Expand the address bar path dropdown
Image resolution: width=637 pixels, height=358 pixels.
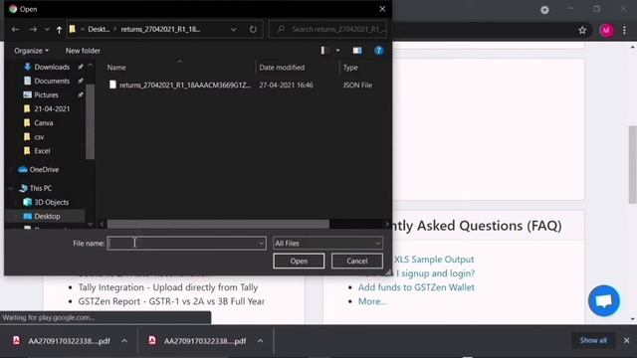click(234, 29)
